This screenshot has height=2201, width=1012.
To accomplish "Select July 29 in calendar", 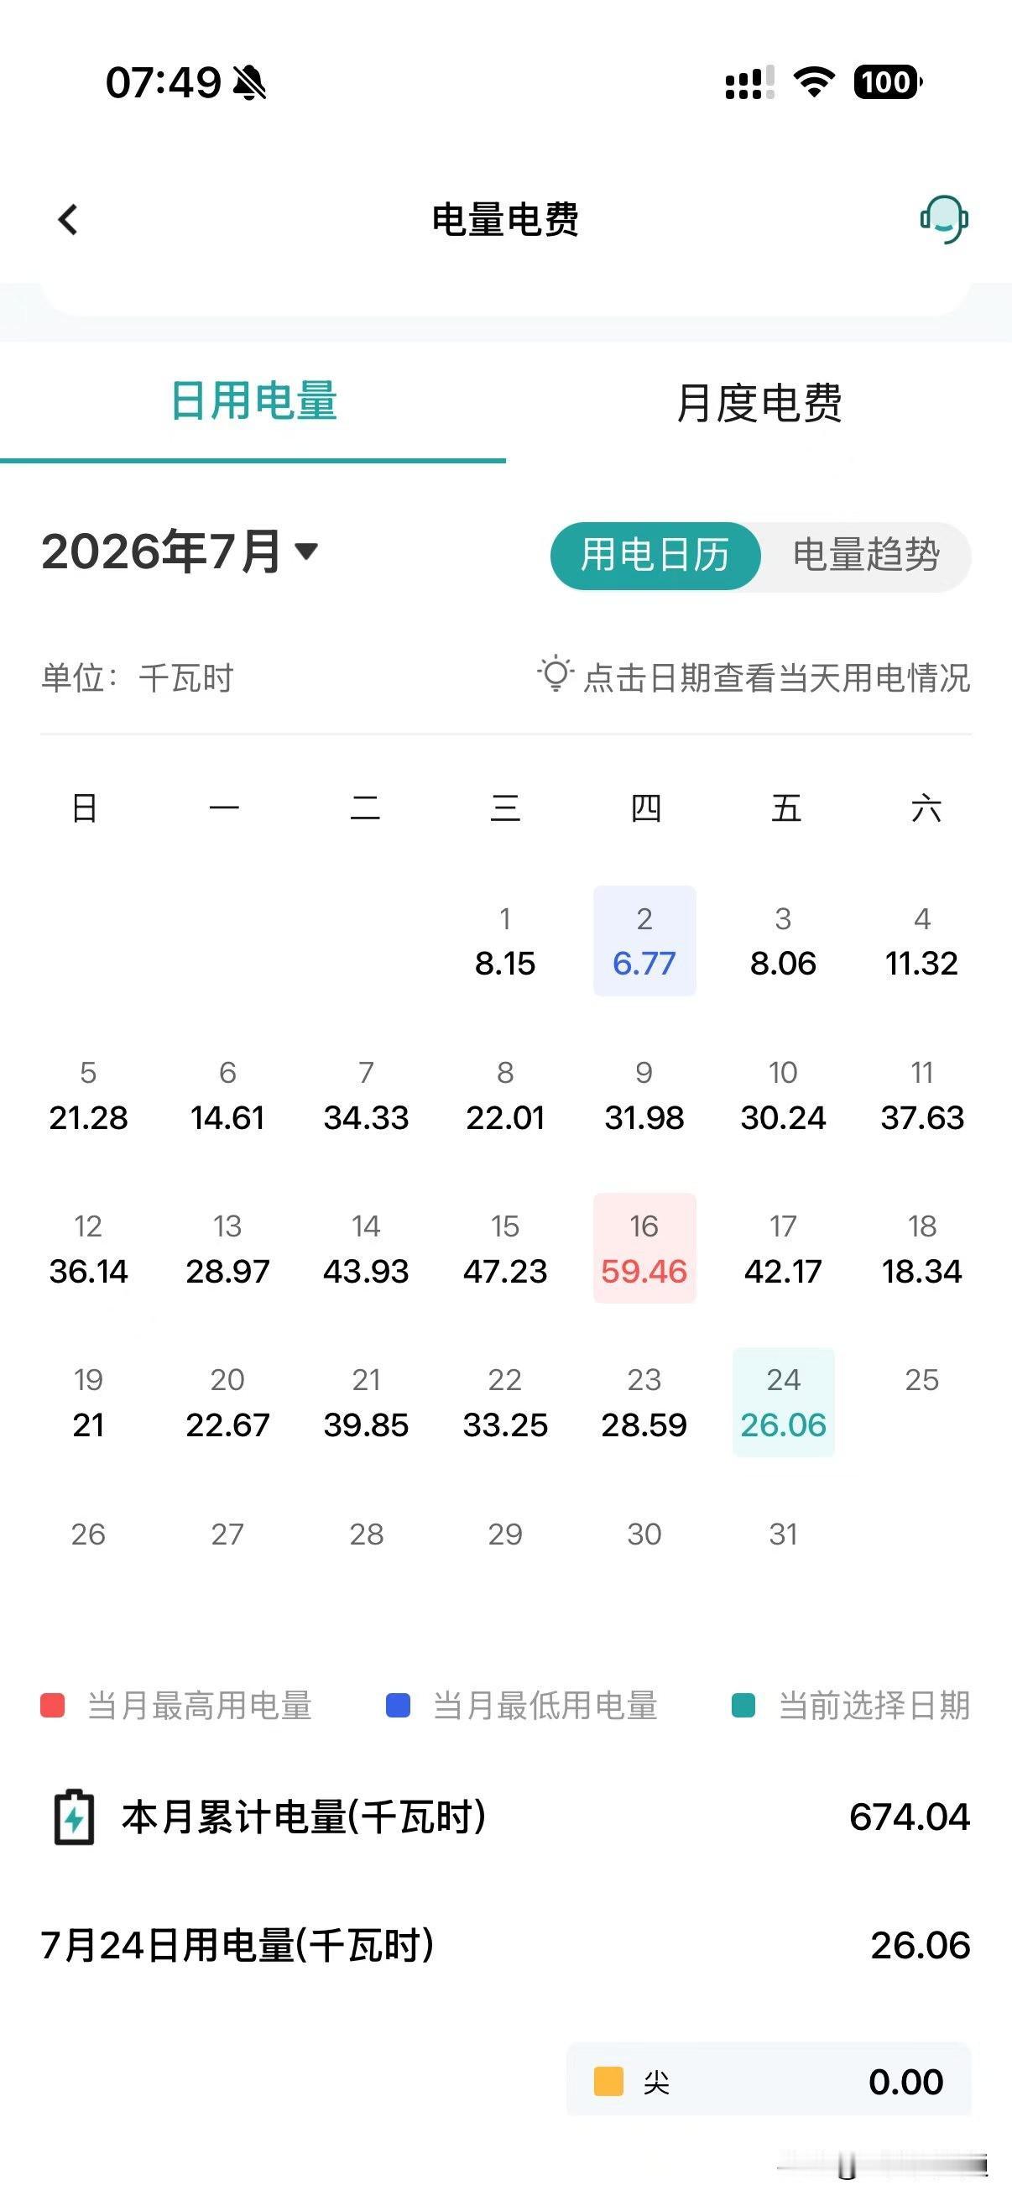I will coord(504,1534).
